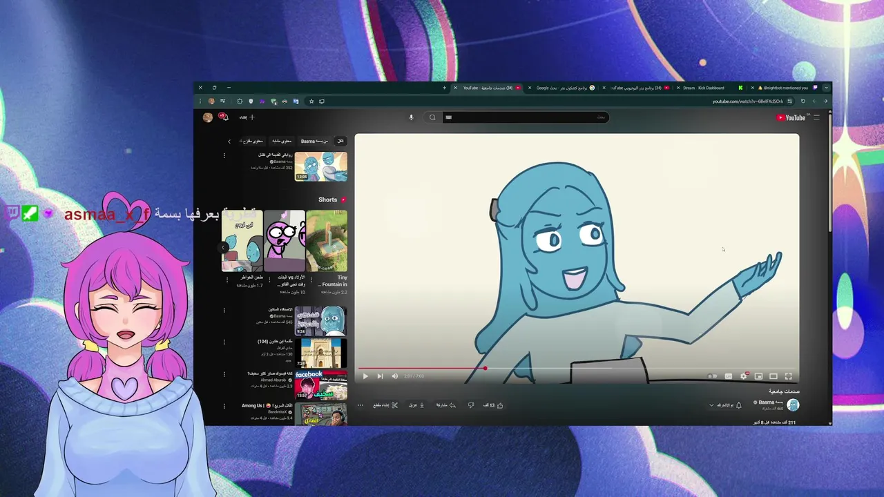Like the video with thumbs up

[x=492, y=405]
